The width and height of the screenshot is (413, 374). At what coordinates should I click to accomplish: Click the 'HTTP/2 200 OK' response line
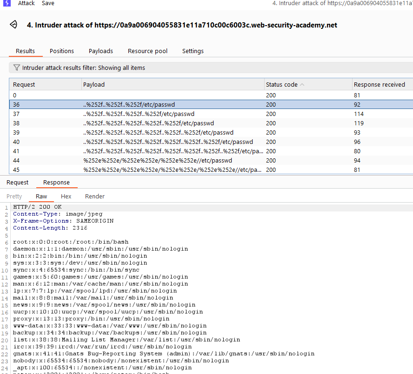click(37, 207)
